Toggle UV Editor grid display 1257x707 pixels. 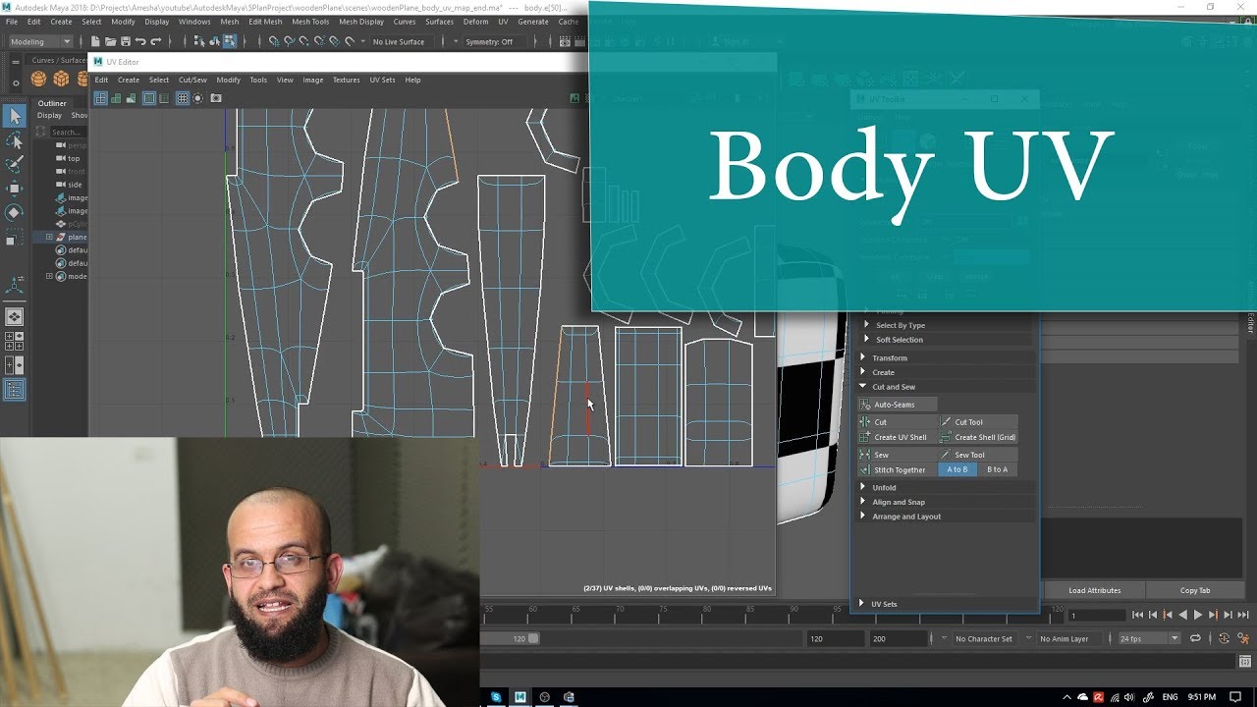[x=183, y=98]
